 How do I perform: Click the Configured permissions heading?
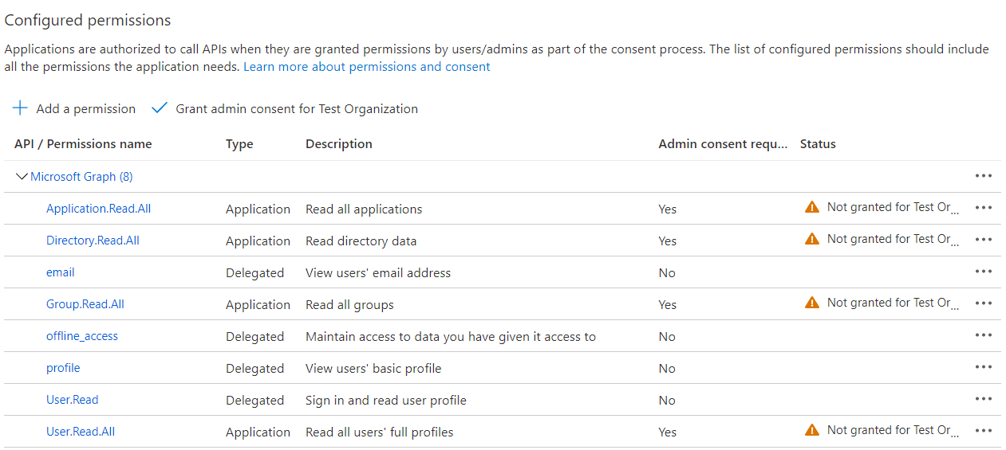click(x=88, y=20)
